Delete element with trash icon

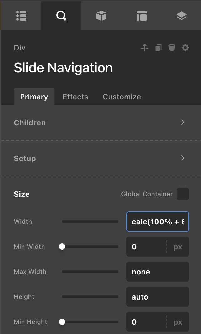click(x=172, y=48)
